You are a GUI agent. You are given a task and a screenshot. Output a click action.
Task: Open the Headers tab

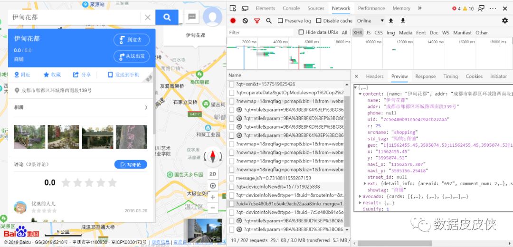pyautogui.click(x=375, y=76)
